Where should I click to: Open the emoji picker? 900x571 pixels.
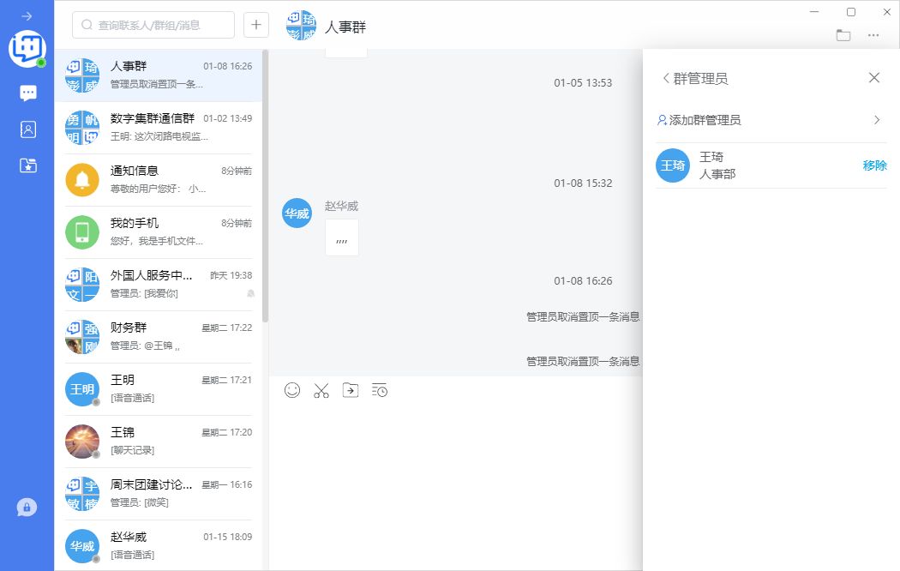coord(292,391)
